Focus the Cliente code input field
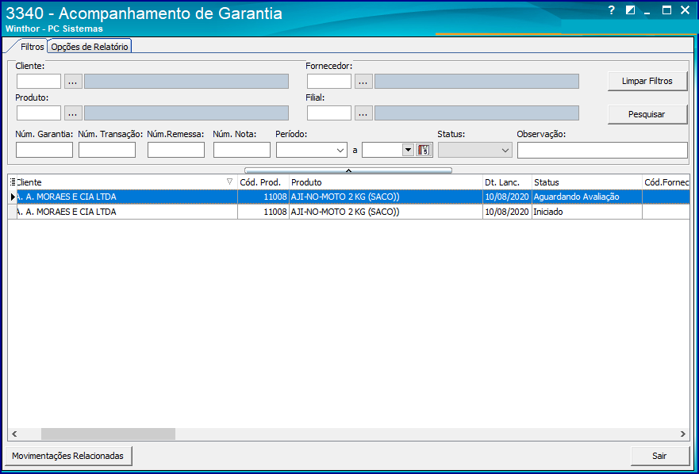The image size is (699, 474). 39,82
